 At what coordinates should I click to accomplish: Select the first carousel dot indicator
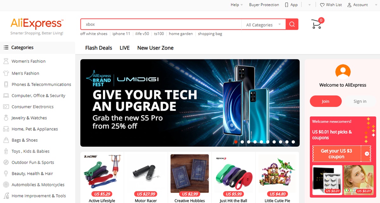coord(236,142)
